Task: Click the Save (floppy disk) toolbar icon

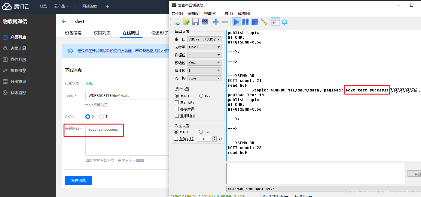Action: pyautogui.click(x=195, y=22)
